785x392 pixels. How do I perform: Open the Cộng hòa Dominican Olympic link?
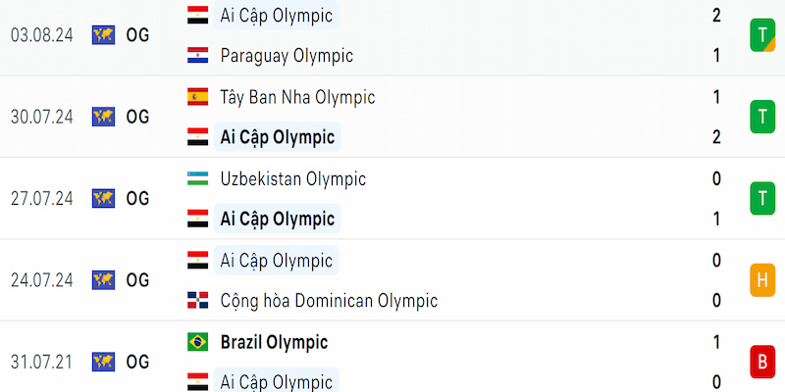click(x=329, y=301)
